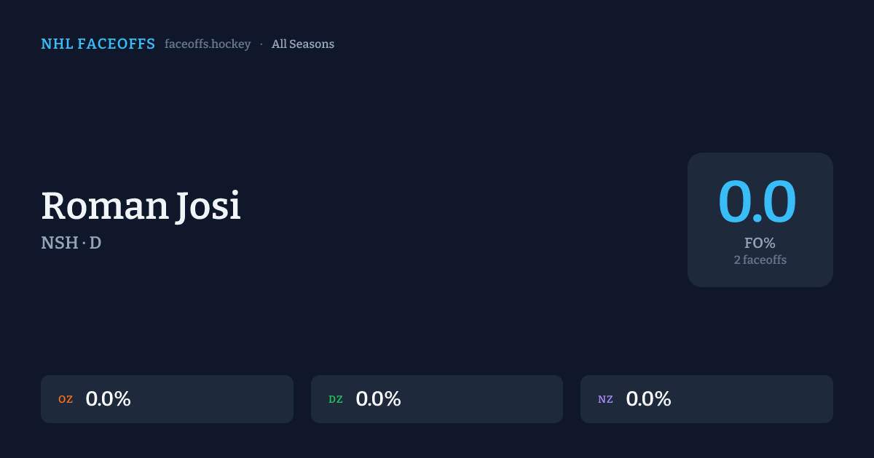The width and height of the screenshot is (874, 458).
Task: Click the dot separator before All Seasons
Action: (261, 44)
